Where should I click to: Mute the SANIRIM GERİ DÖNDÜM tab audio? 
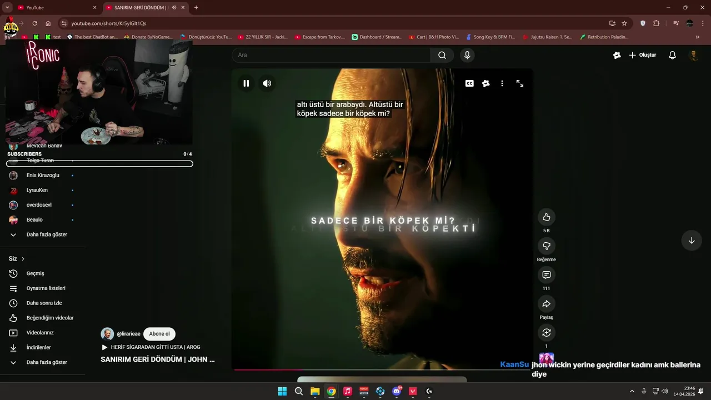tap(174, 8)
